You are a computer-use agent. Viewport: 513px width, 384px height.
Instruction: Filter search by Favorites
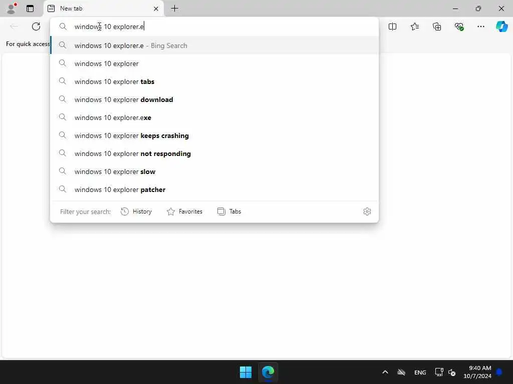(x=184, y=211)
